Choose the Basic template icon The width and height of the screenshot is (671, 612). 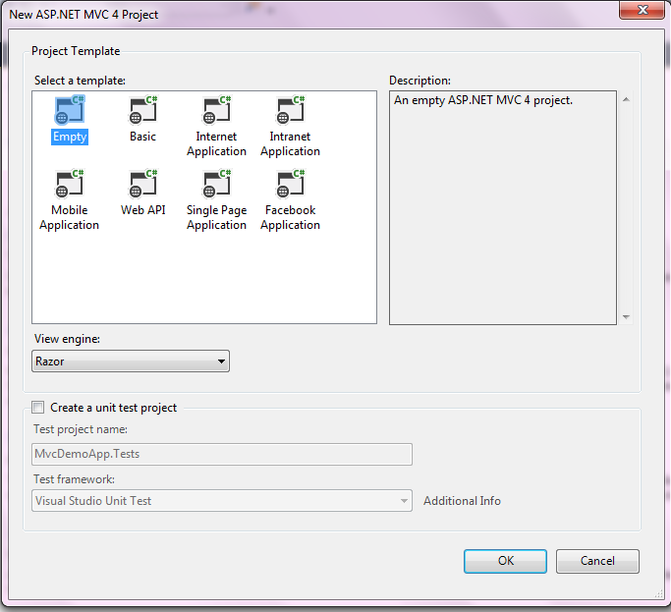point(143,111)
